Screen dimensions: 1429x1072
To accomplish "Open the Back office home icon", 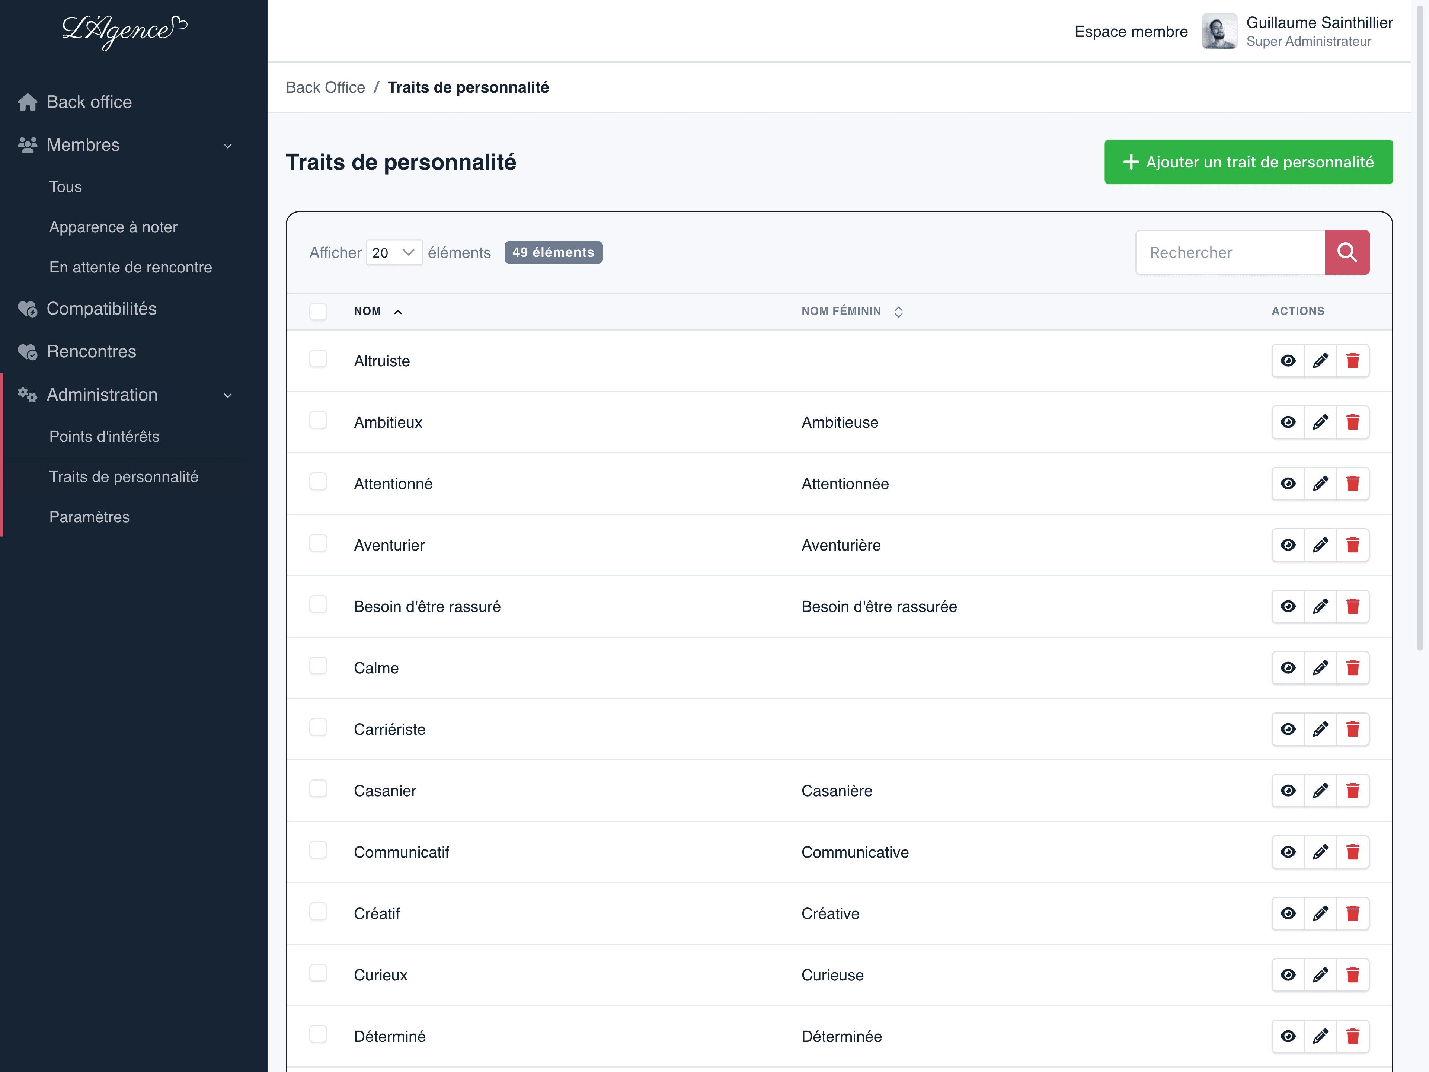I will pyautogui.click(x=26, y=102).
